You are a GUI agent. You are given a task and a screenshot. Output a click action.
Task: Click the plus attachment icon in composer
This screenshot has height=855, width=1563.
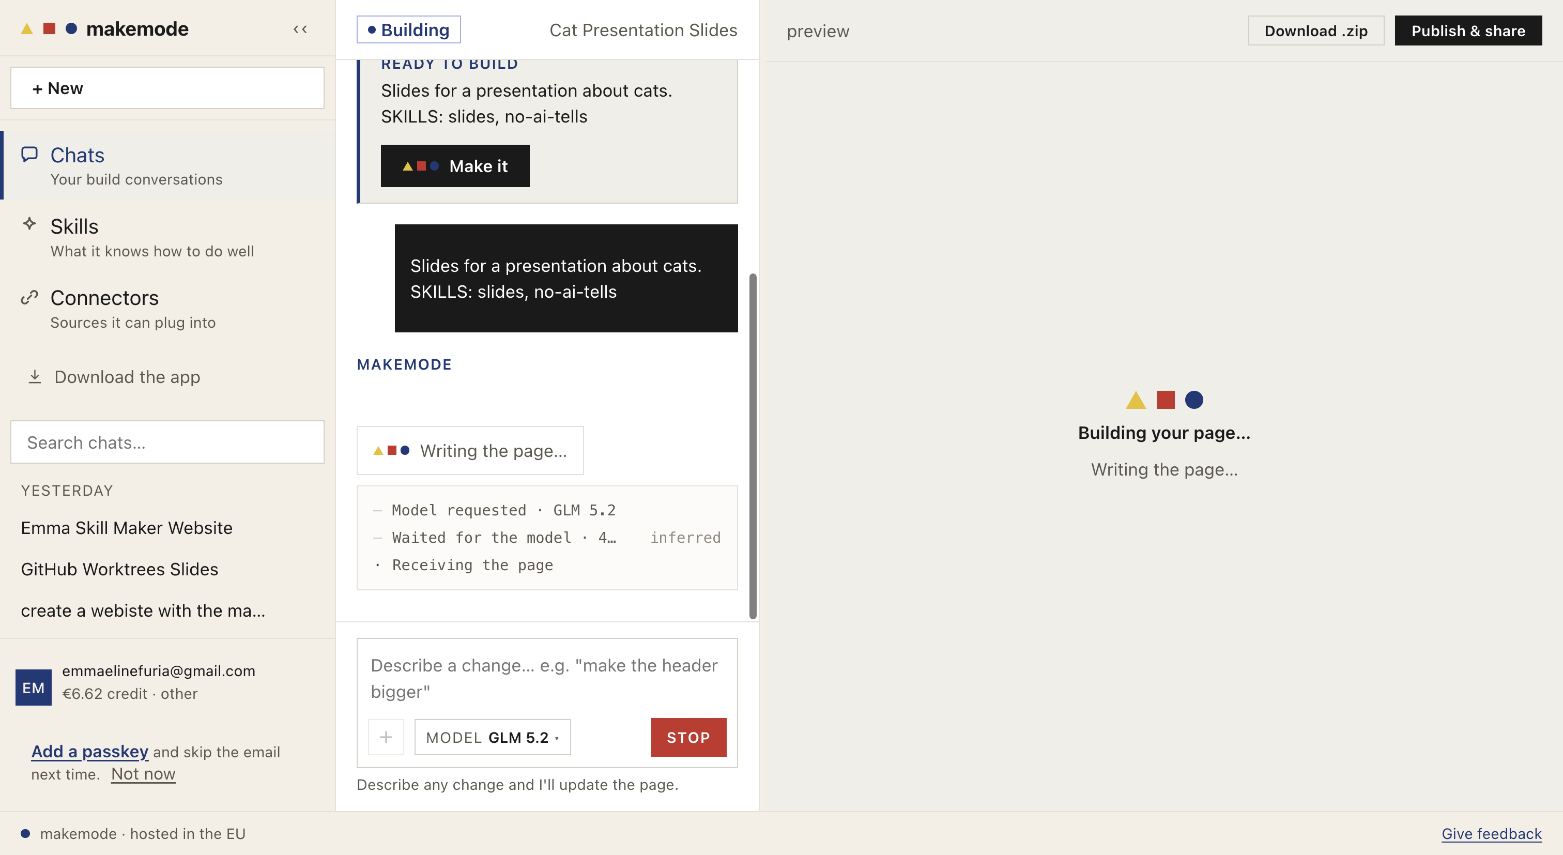[386, 737]
